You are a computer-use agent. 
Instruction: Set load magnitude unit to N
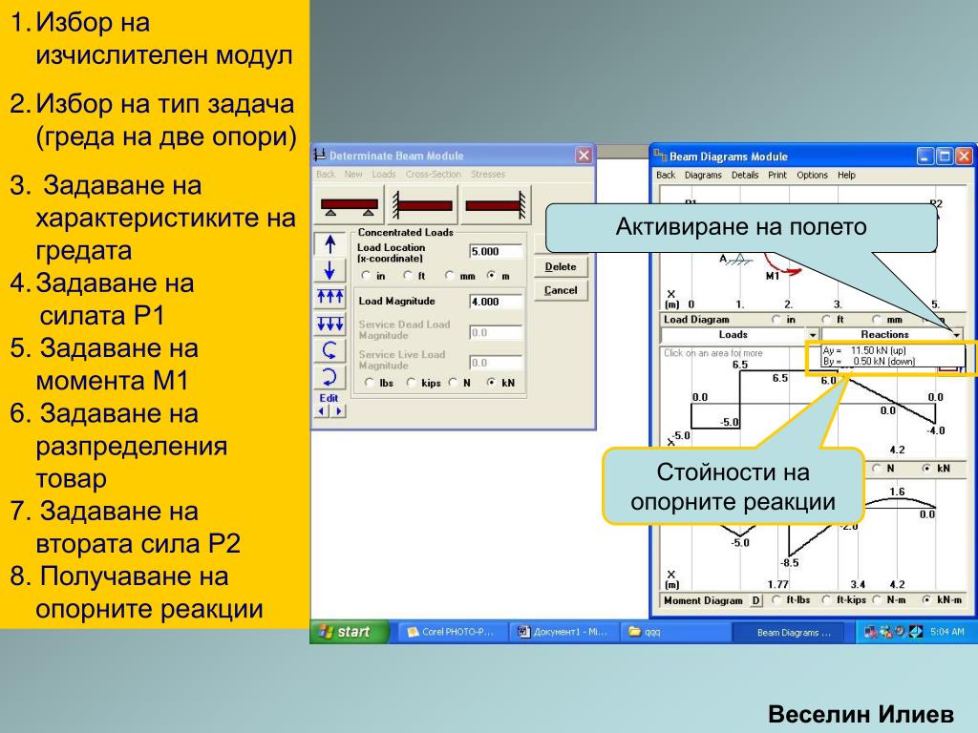[x=454, y=383]
